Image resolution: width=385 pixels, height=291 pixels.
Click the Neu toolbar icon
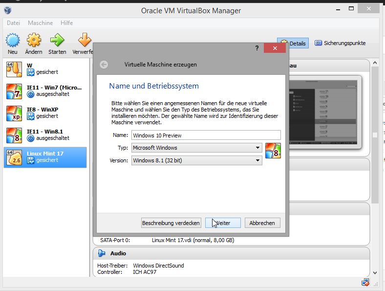pyautogui.click(x=12, y=40)
